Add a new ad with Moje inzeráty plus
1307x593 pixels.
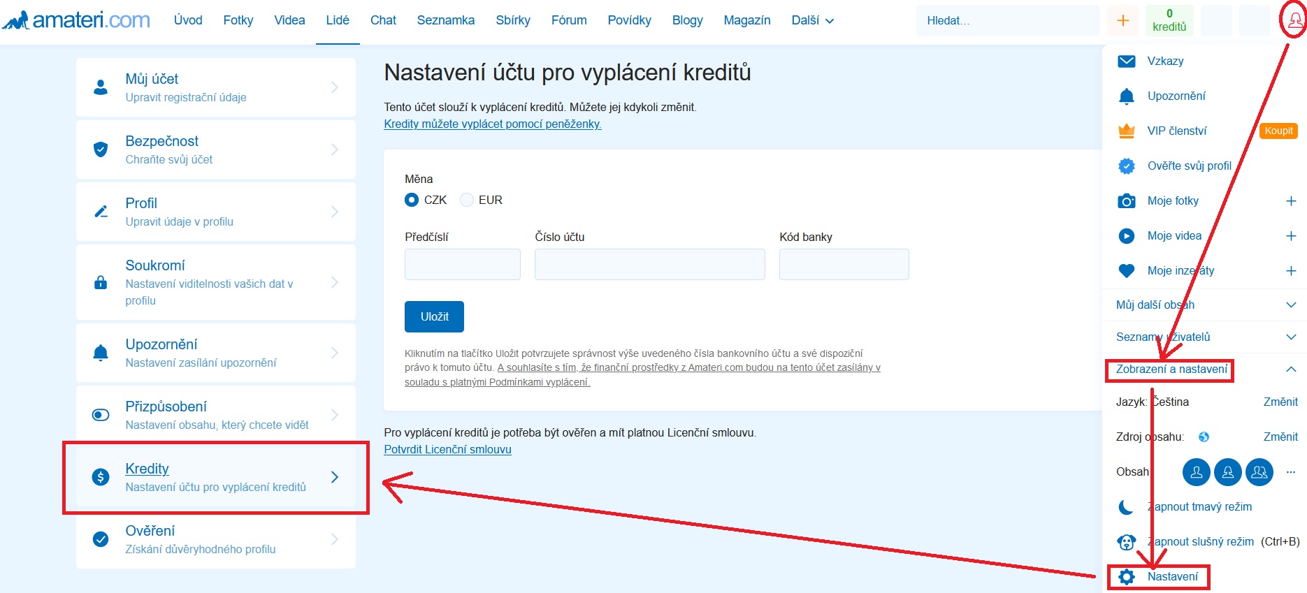pos(1291,271)
